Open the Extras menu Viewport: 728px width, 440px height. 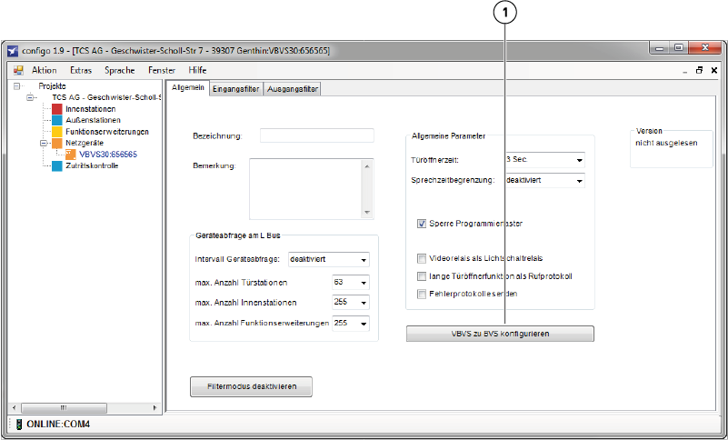(81, 70)
